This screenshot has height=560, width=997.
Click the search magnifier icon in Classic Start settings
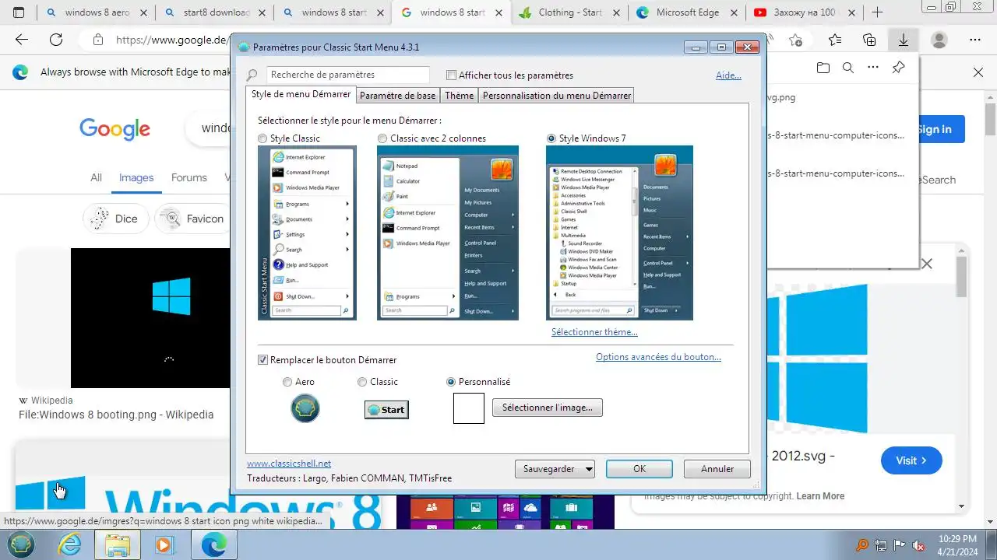click(252, 75)
